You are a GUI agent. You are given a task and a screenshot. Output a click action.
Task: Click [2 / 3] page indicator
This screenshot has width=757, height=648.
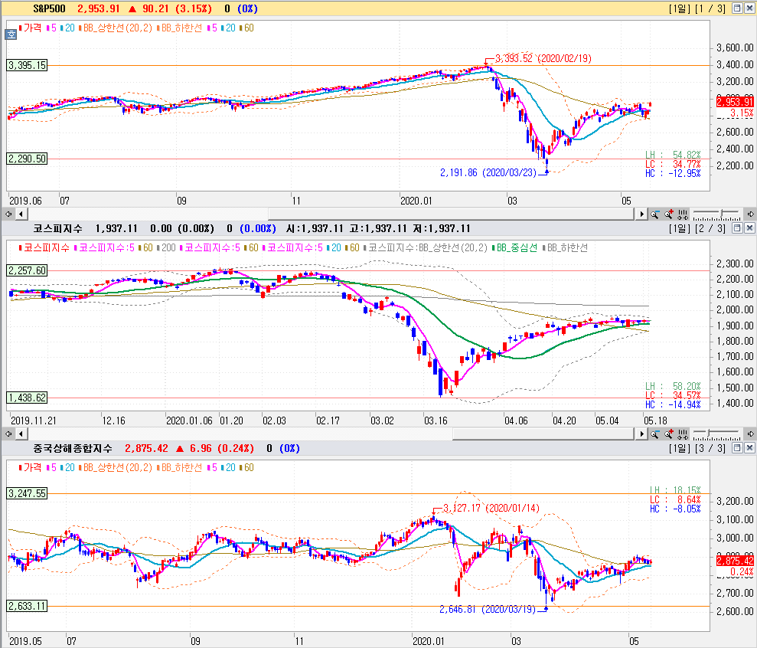710,228
